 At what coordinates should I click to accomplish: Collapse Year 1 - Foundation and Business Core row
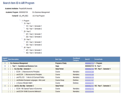(5, 66)
